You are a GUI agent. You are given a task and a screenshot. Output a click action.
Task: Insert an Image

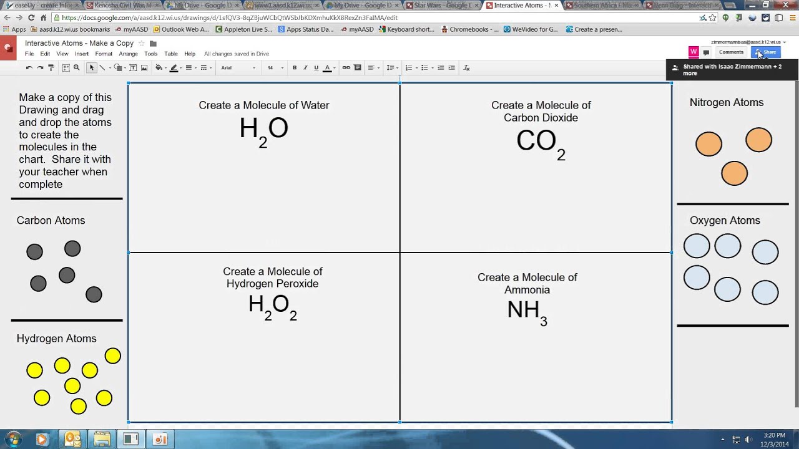click(x=144, y=67)
